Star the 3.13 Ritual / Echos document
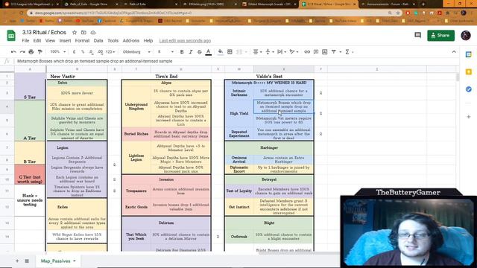The width and height of the screenshot is (477, 268). (75, 32)
